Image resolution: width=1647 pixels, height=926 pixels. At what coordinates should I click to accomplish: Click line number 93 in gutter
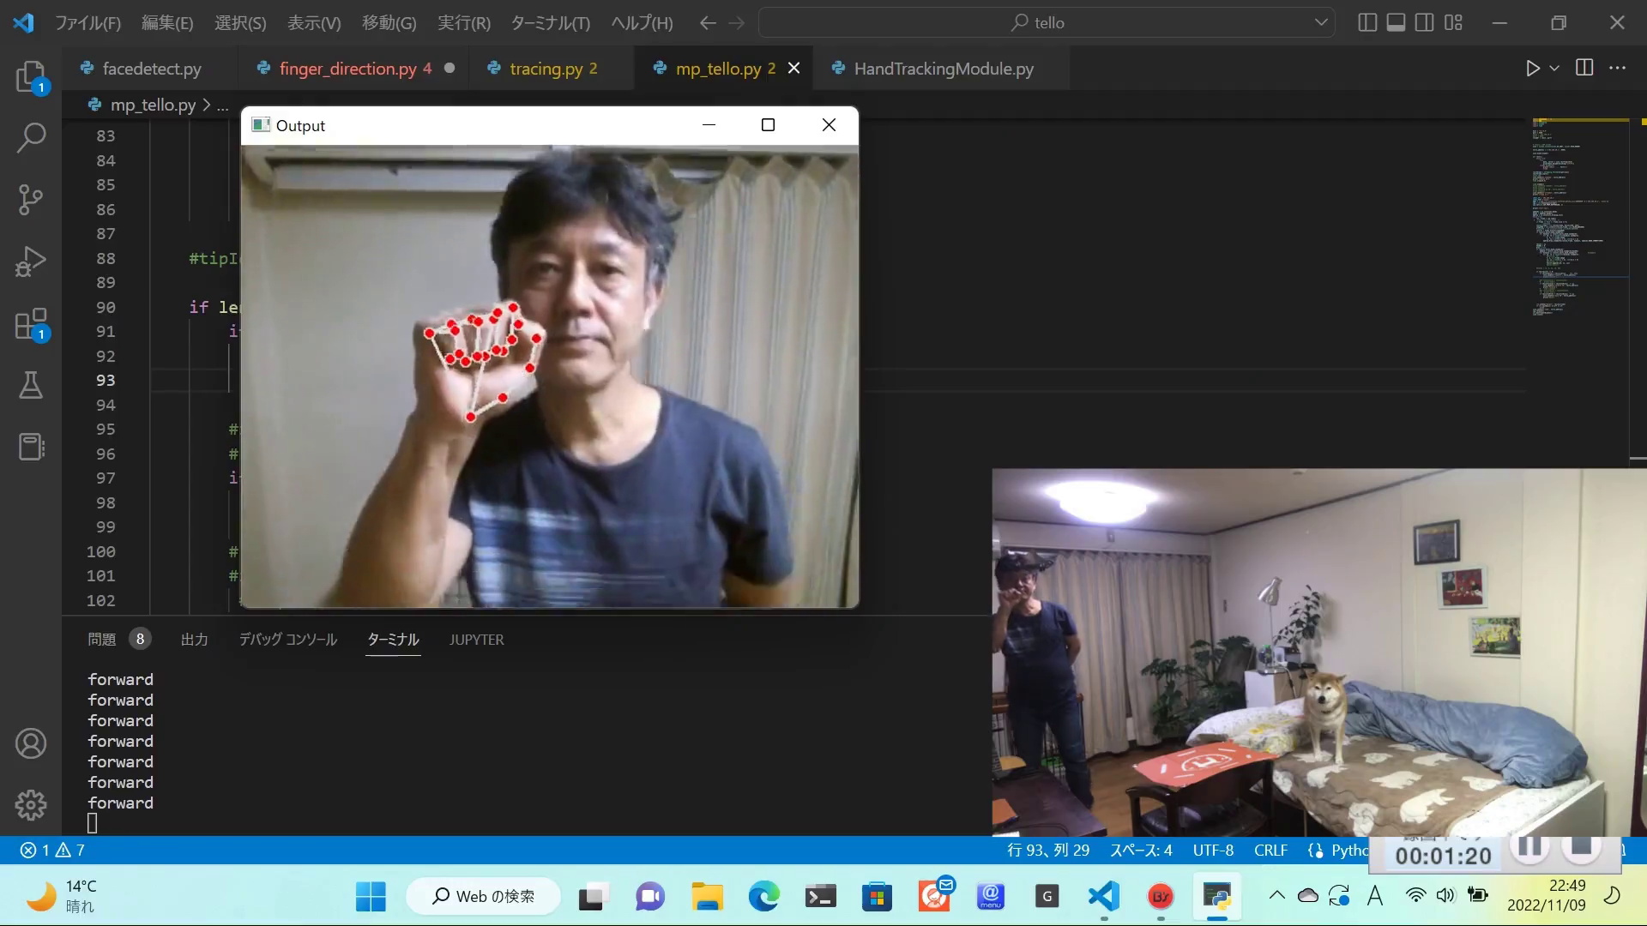click(x=105, y=380)
